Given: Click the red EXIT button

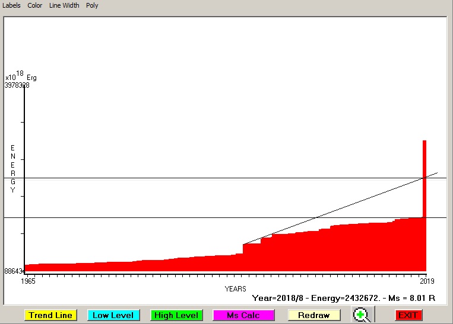Looking at the screenshot, I should (x=408, y=315).
